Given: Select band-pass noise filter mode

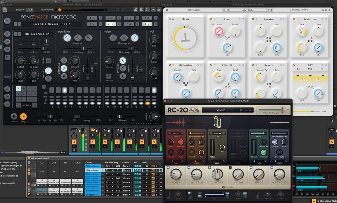Looking at the screenshot, I should (124, 38).
